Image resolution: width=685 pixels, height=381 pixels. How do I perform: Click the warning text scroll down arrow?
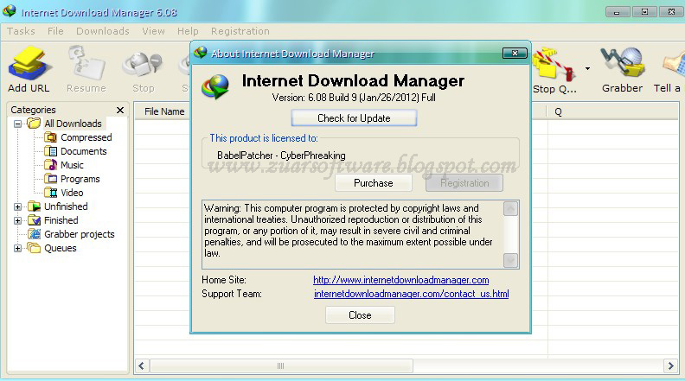(510, 261)
